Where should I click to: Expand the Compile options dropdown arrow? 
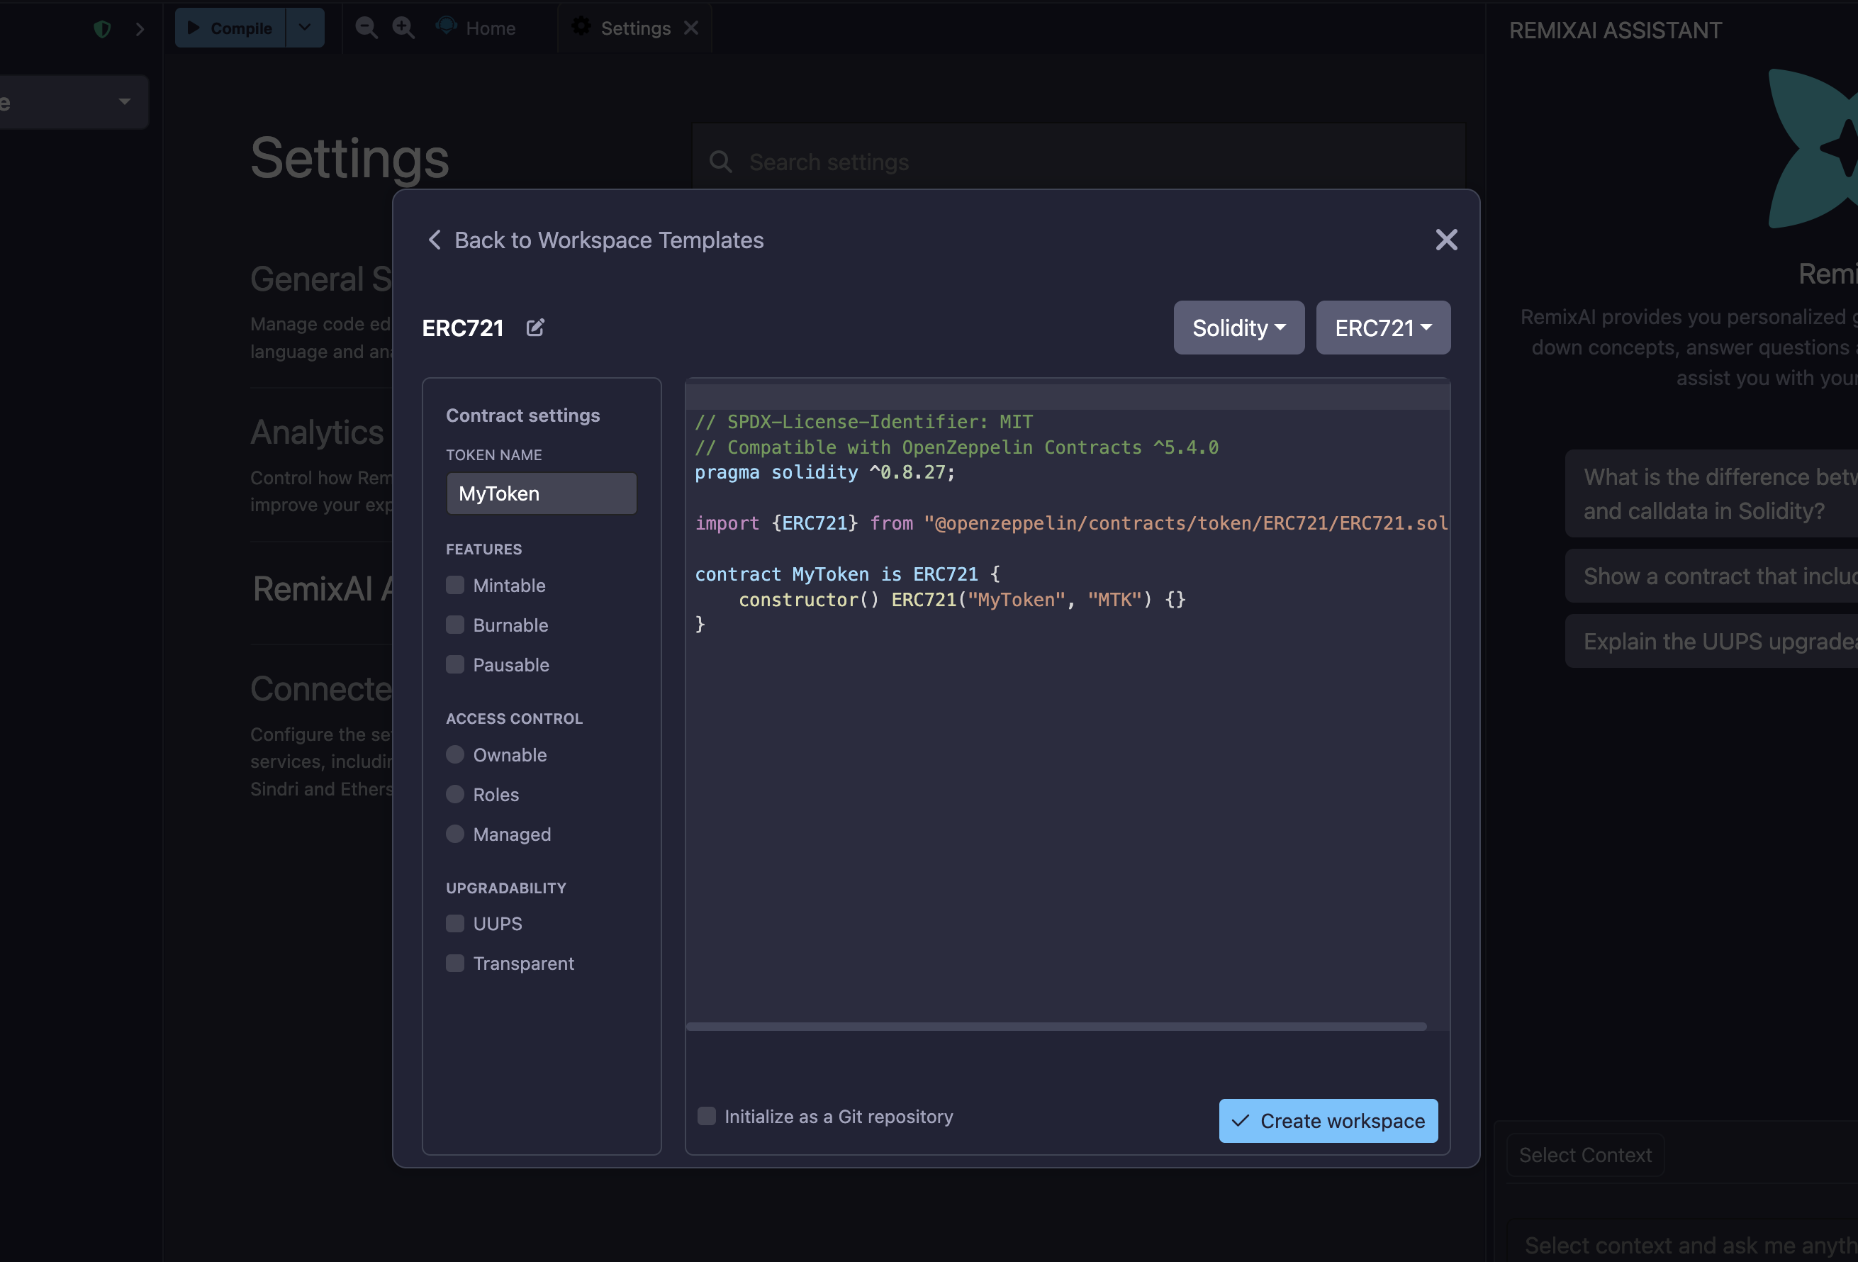(x=305, y=28)
